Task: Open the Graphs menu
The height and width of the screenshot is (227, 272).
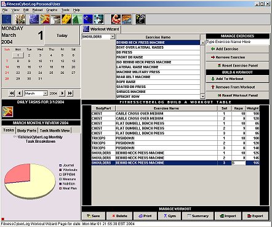Action: 52,10
